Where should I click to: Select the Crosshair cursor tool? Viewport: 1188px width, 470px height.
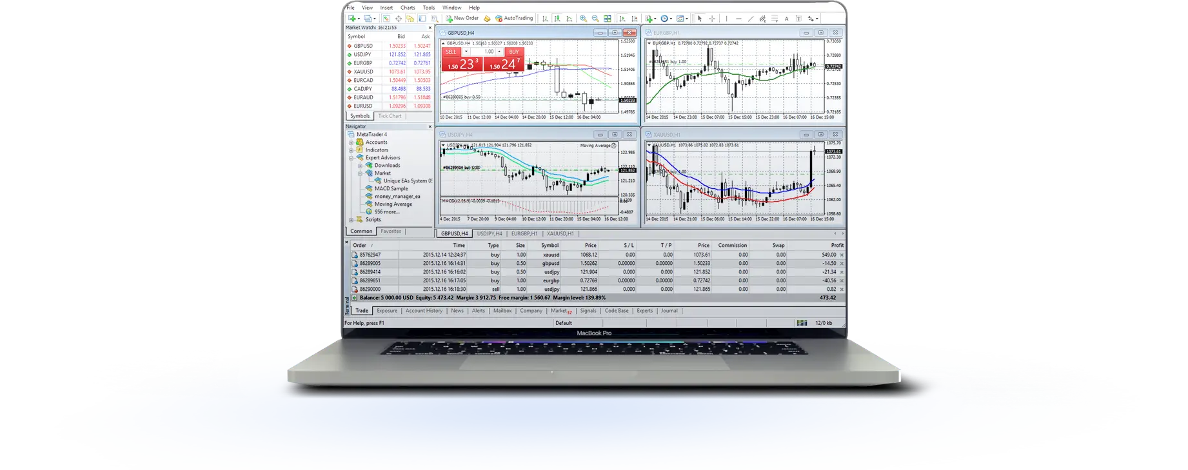pyautogui.click(x=712, y=19)
